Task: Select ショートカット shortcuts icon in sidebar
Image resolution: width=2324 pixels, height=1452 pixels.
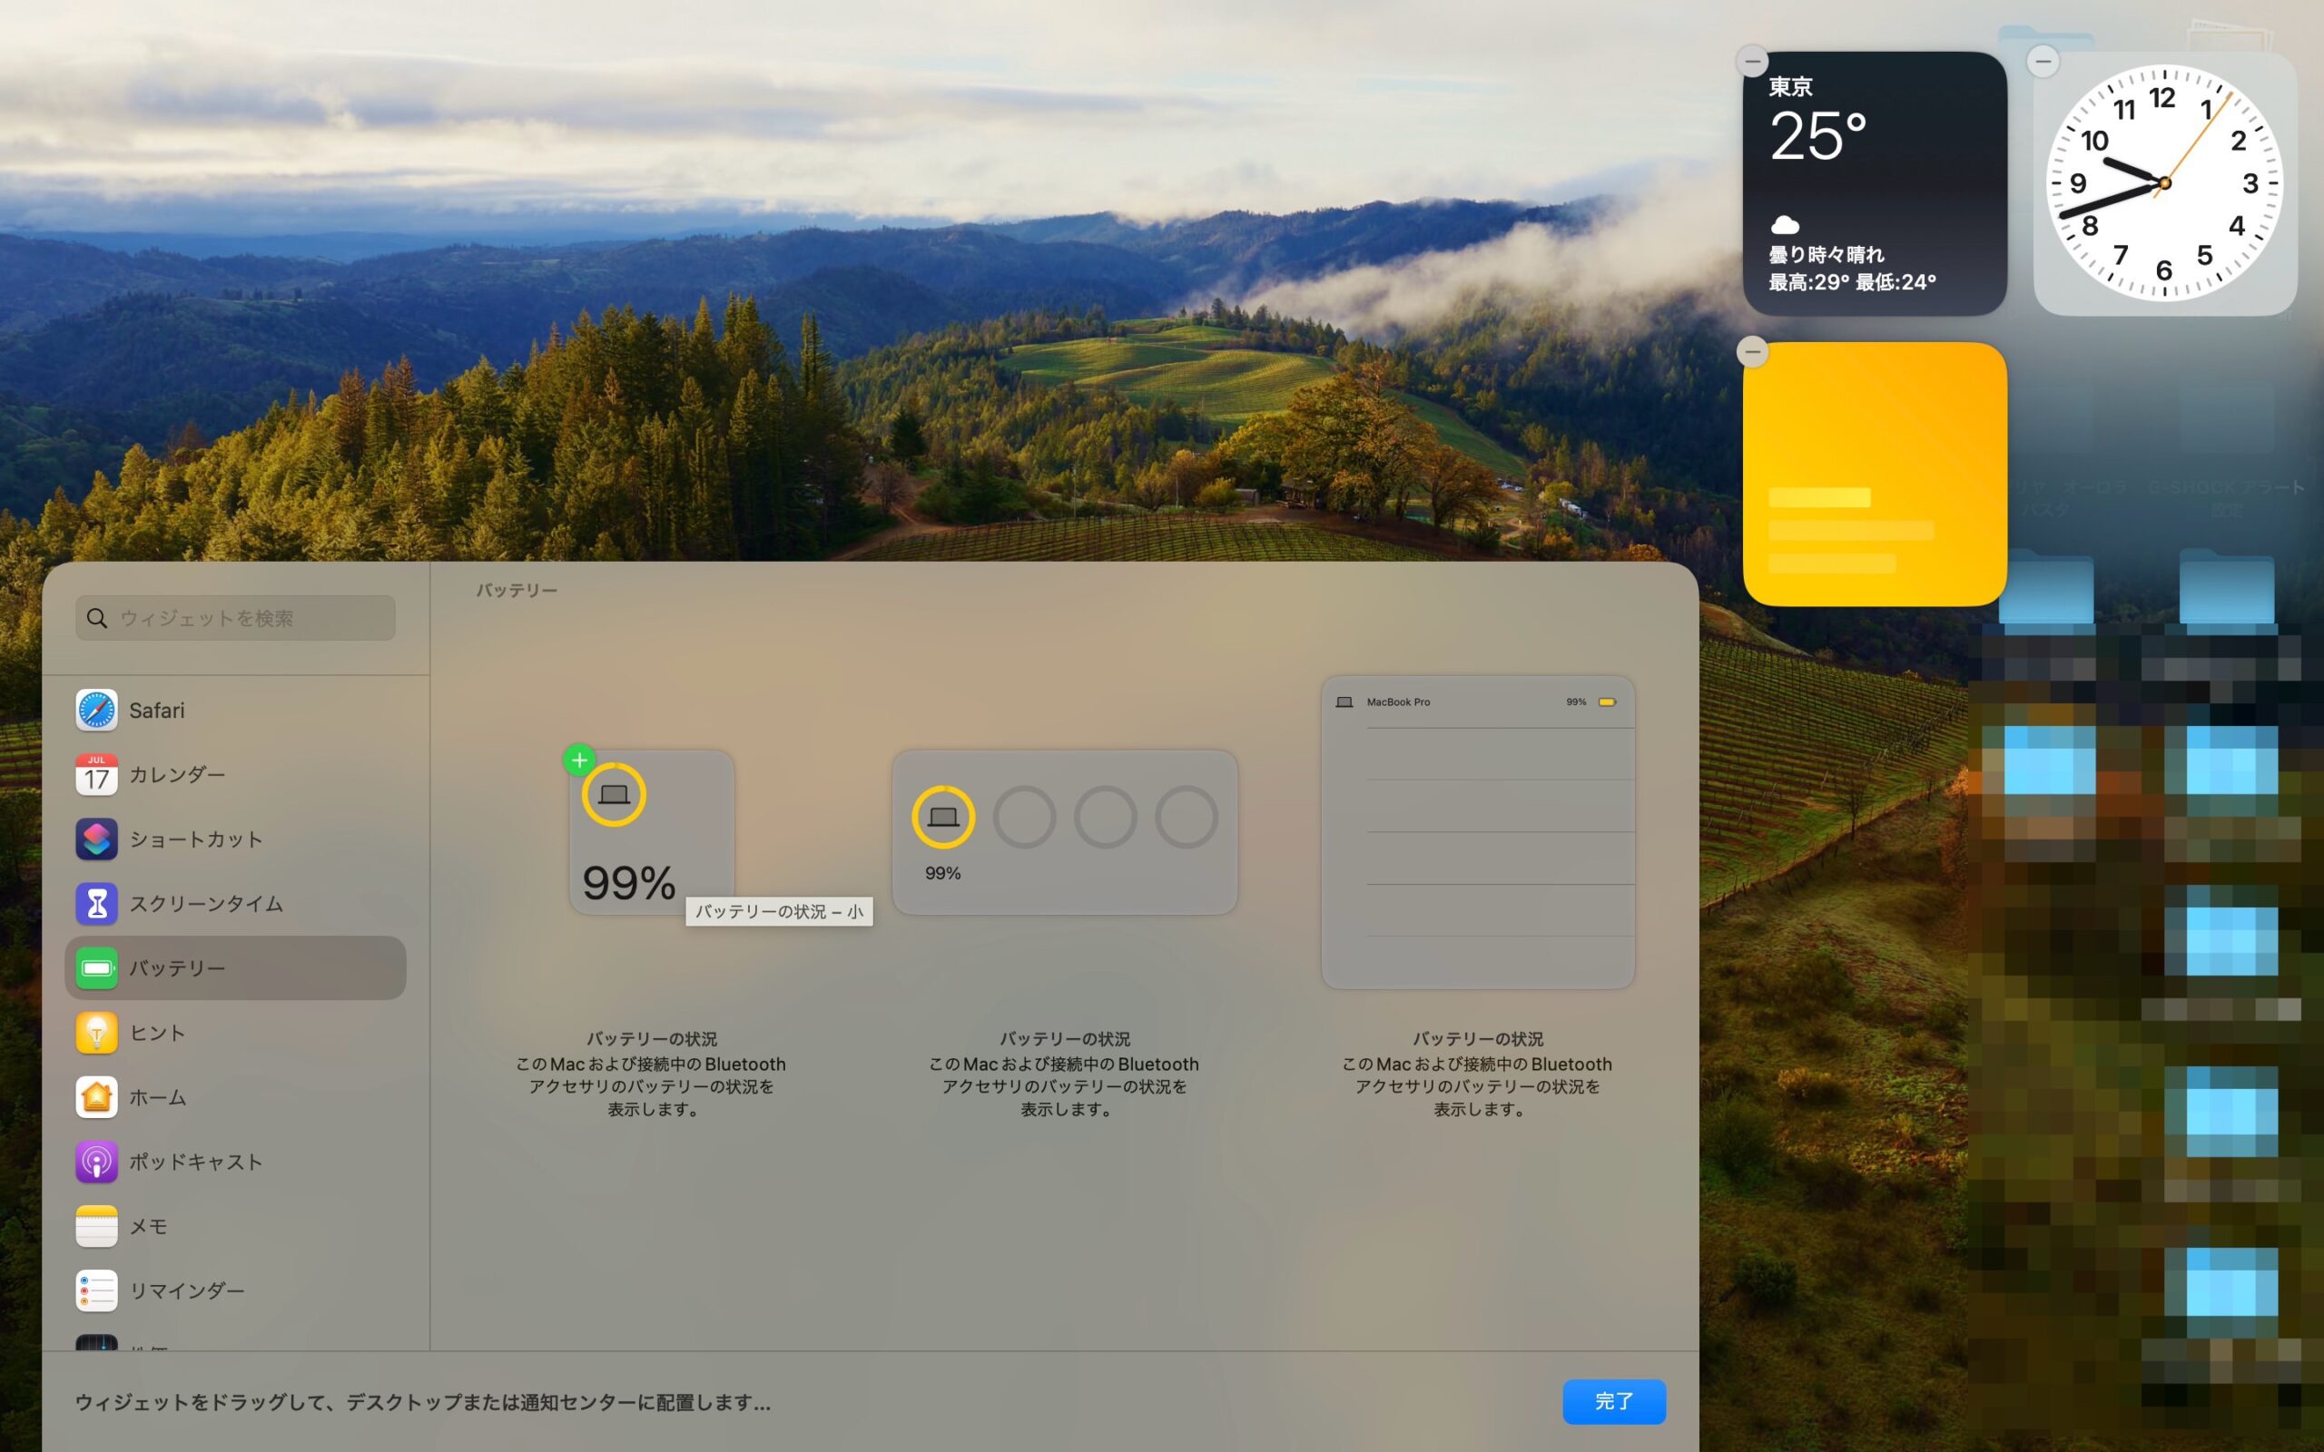Action: click(x=96, y=839)
